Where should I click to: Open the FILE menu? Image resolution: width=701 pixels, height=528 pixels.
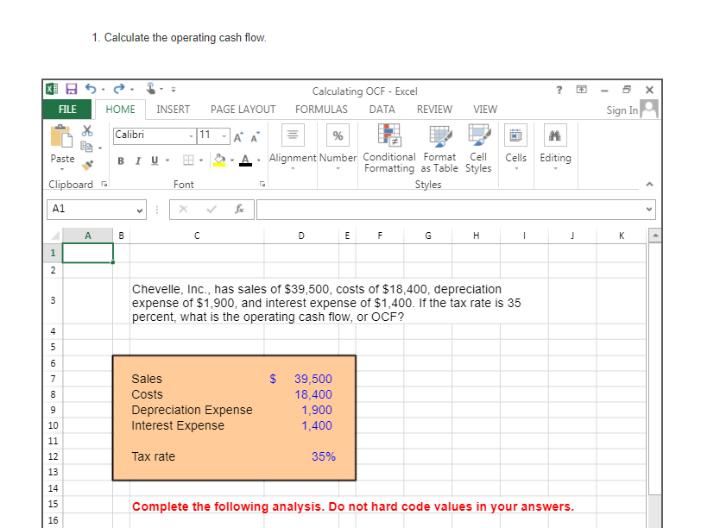tap(66, 110)
